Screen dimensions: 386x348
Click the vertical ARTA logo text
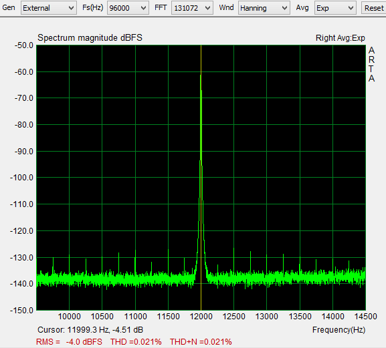pos(371,64)
